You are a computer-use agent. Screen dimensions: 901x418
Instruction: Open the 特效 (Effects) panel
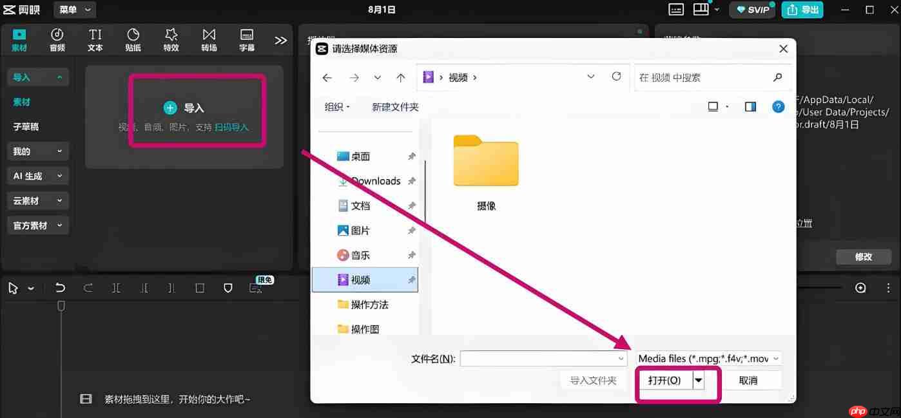point(171,40)
